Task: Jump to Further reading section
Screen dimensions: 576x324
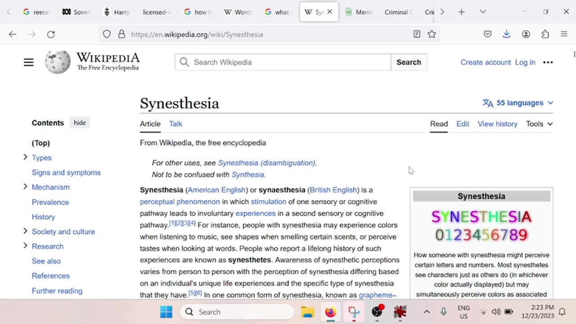Action: [x=57, y=291]
